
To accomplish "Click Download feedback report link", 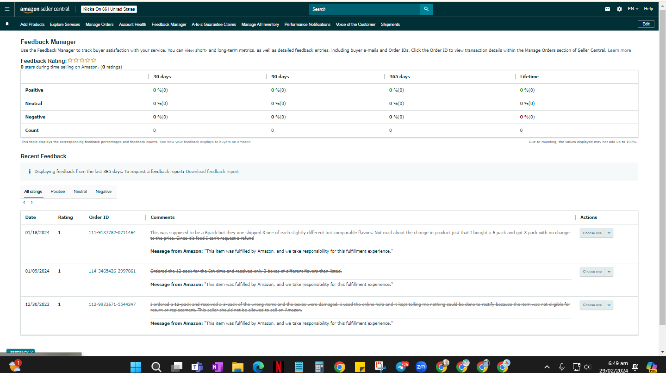I will coord(212,172).
